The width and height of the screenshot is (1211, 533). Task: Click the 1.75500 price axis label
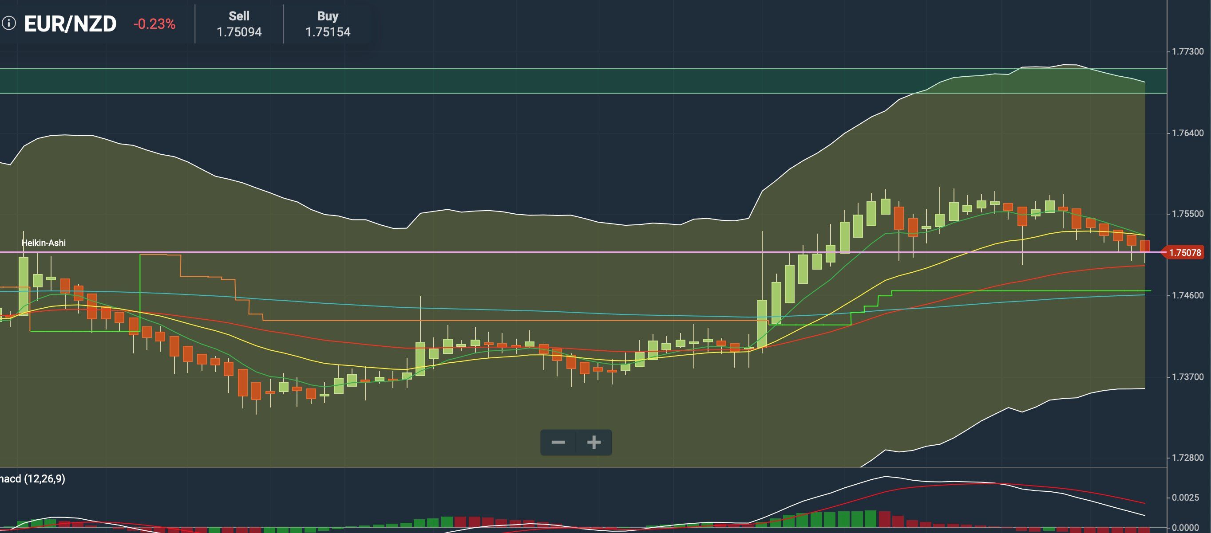tap(1187, 214)
